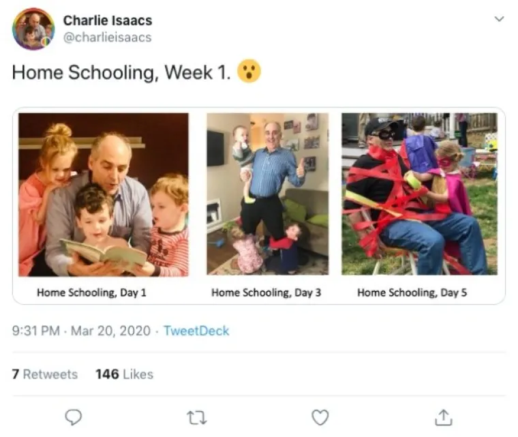The width and height of the screenshot is (518, 437).
Task: Open the tied-to-chair Day 5 photo
Action: tap(419, 194)
